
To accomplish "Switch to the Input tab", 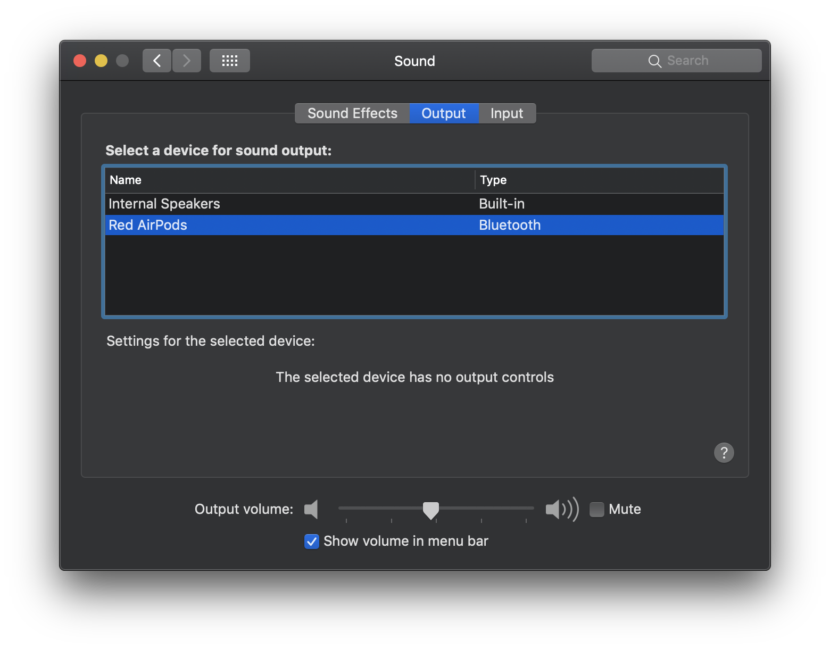I will [x=507, y=113].
